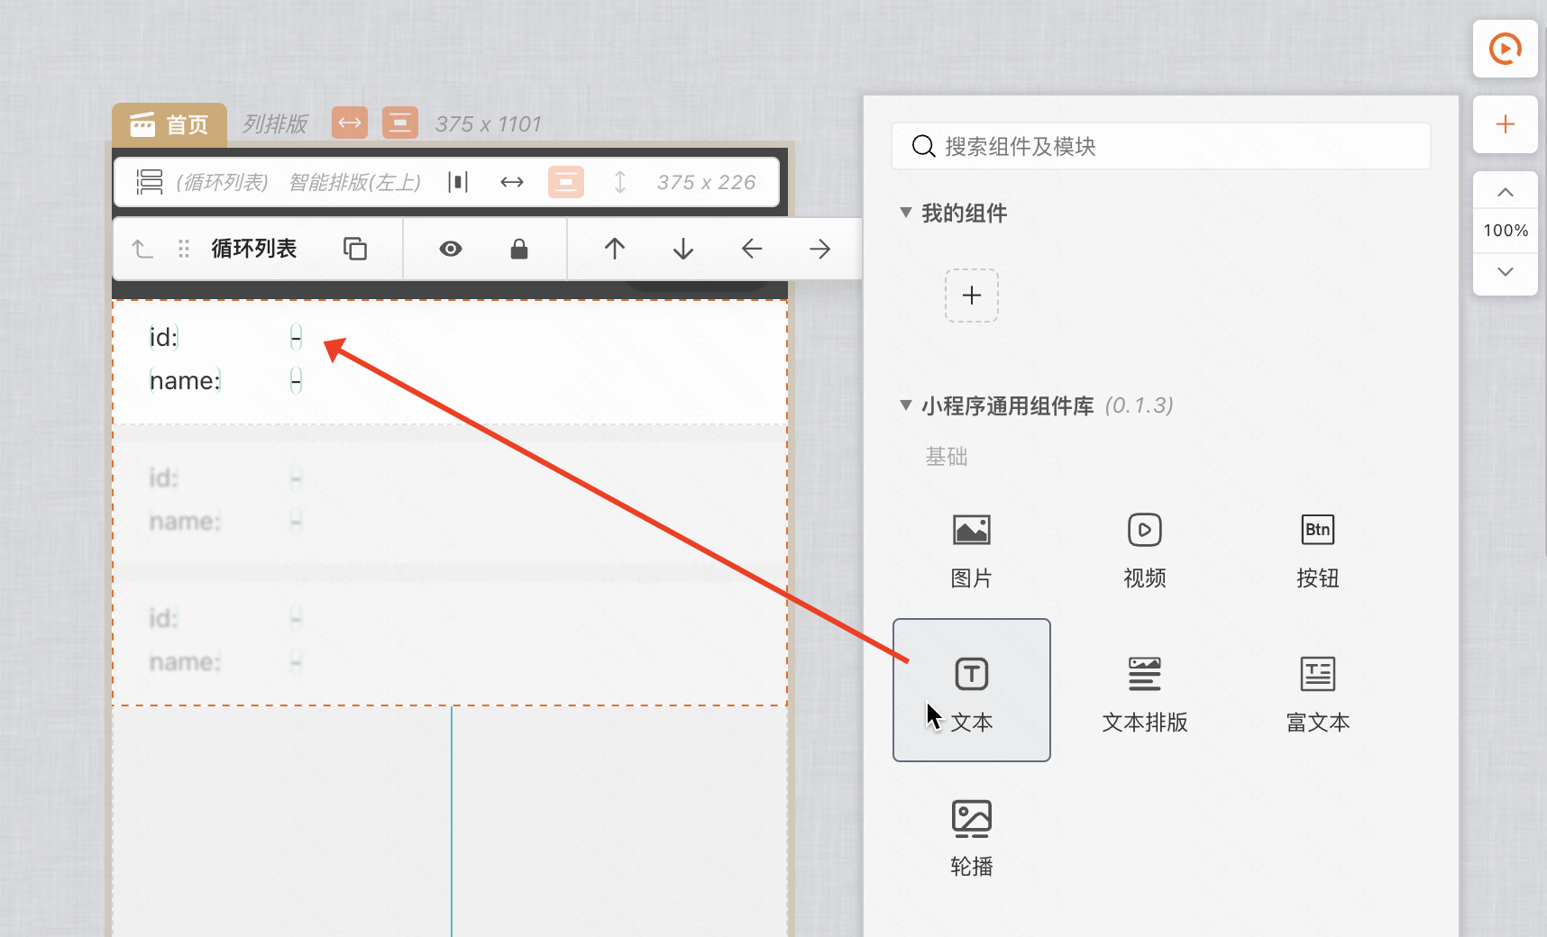Select the 图片 image component
The width and height of the screenshot is (1547, 937).
point(971,550)
